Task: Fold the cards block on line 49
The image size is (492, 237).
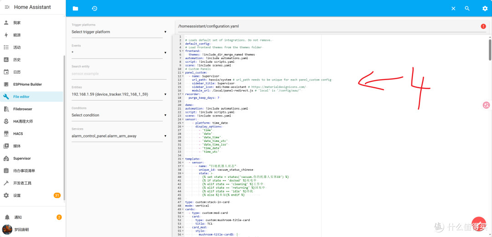Action: click(183, 209)
